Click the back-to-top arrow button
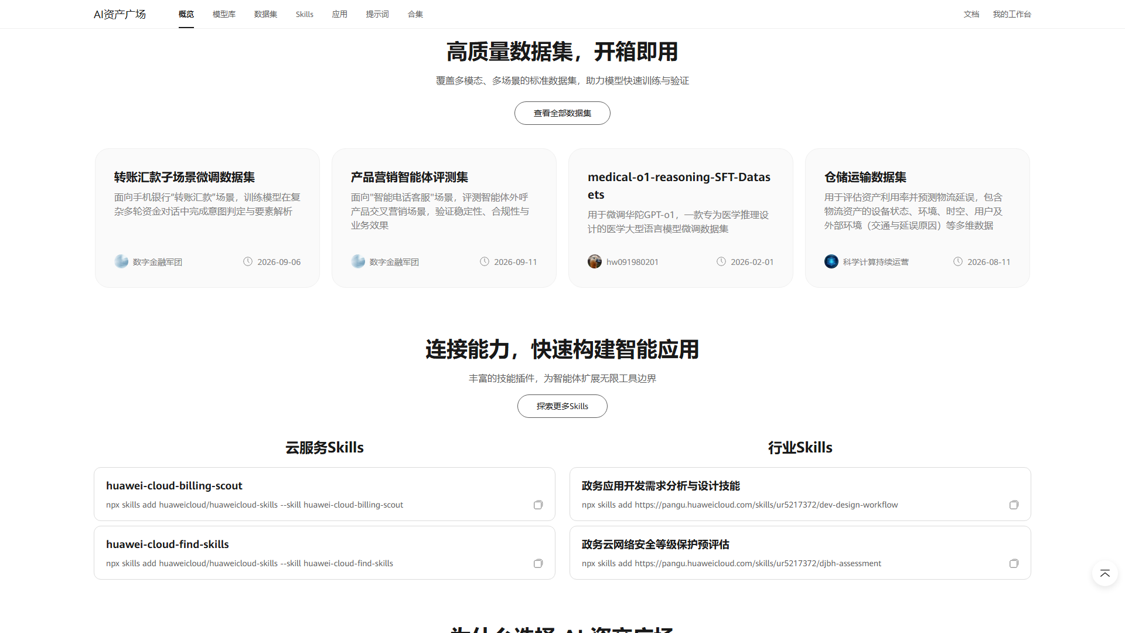The width and height of the screenshot is (1125, 633). pos(1104,573)
